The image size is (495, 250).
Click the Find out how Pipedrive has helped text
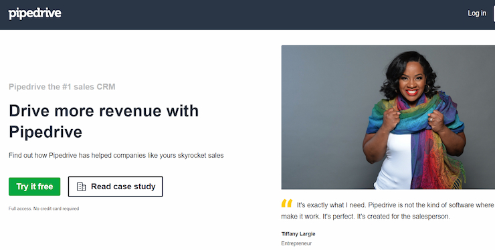(x=116, y=155)
